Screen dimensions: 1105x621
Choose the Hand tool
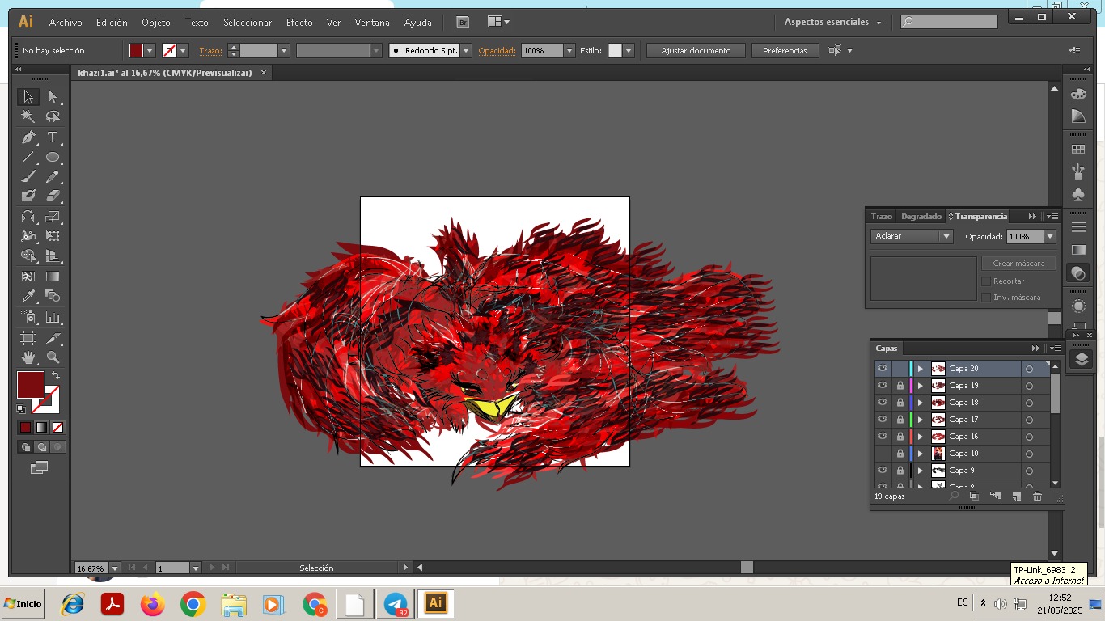coord(28,357)
